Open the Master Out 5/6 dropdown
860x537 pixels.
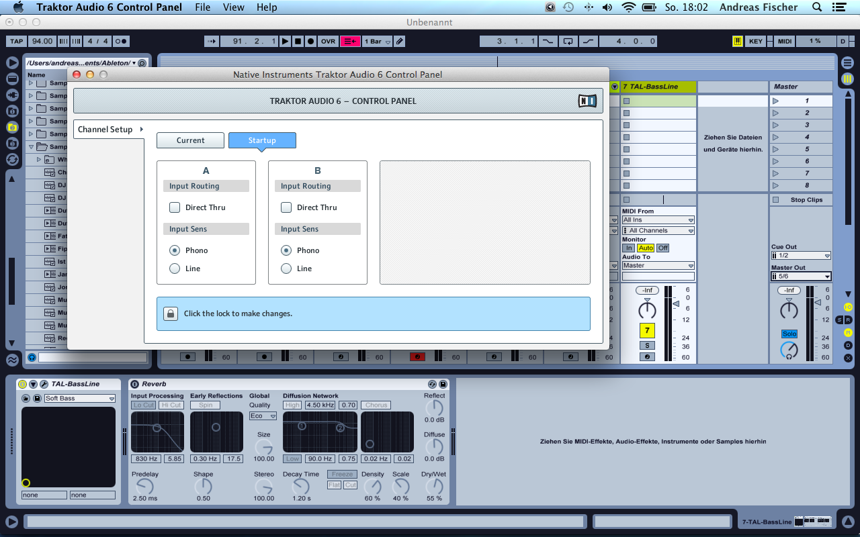click(801, 277)
